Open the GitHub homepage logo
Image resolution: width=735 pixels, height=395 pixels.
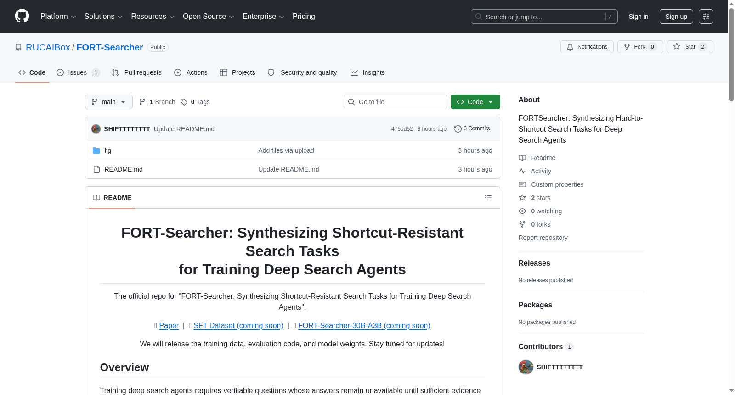coord(22,16)
